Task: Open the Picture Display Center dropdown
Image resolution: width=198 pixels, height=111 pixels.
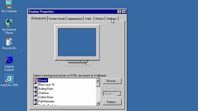Action: pos(112,94)
